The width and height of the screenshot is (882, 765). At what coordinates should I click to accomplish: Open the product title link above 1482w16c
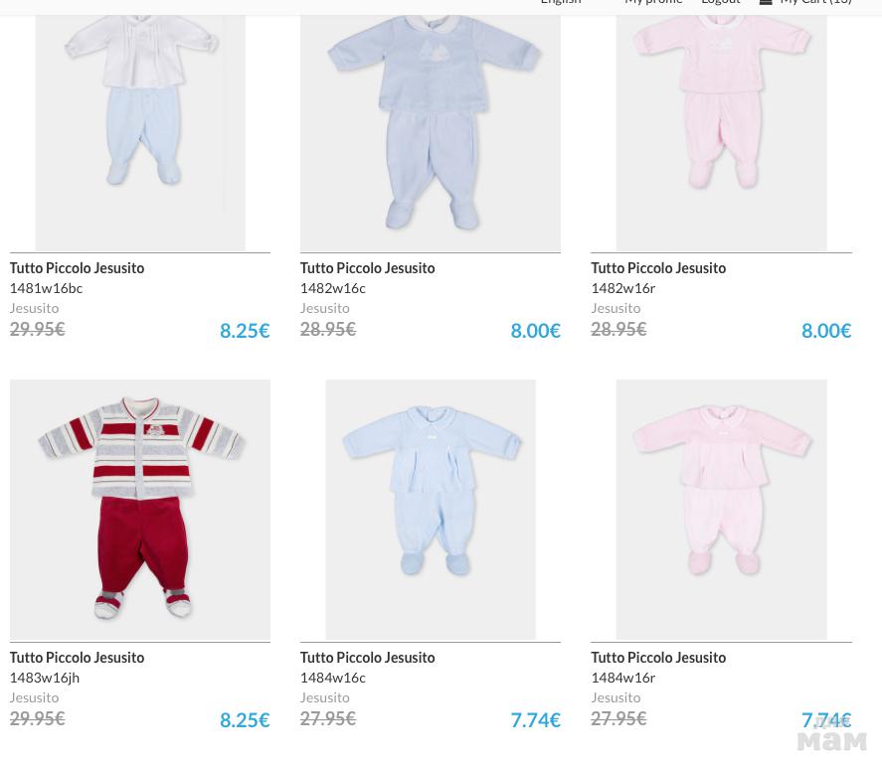pos(367,268)
